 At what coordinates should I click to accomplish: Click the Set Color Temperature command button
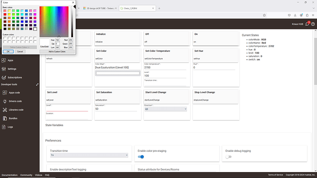click(x=166, y=55)
